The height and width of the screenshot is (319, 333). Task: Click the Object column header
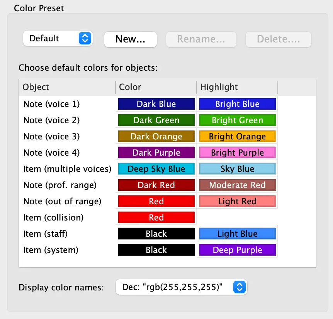67,87
